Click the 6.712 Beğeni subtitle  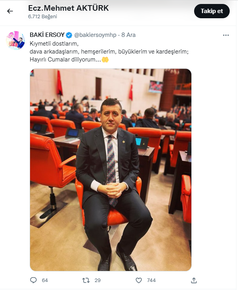pyautogui.click(x=43, y=16)
